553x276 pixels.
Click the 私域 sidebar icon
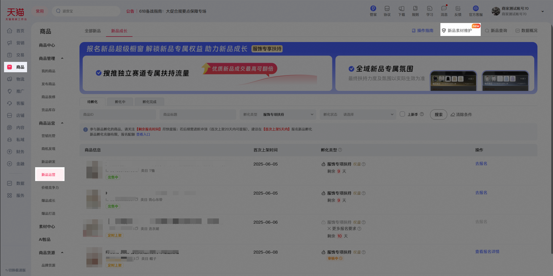[x=10, y=140]
